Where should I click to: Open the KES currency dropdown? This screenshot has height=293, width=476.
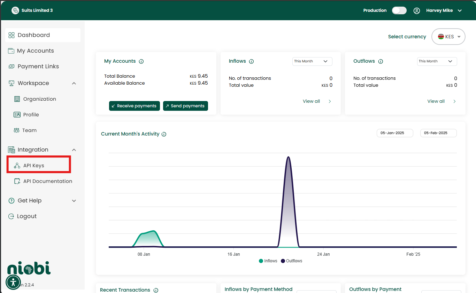(448, 37)
